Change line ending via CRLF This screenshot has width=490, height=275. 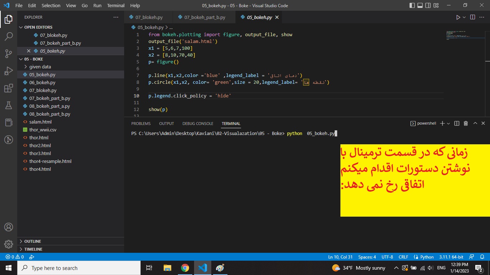tap(403, 257)
